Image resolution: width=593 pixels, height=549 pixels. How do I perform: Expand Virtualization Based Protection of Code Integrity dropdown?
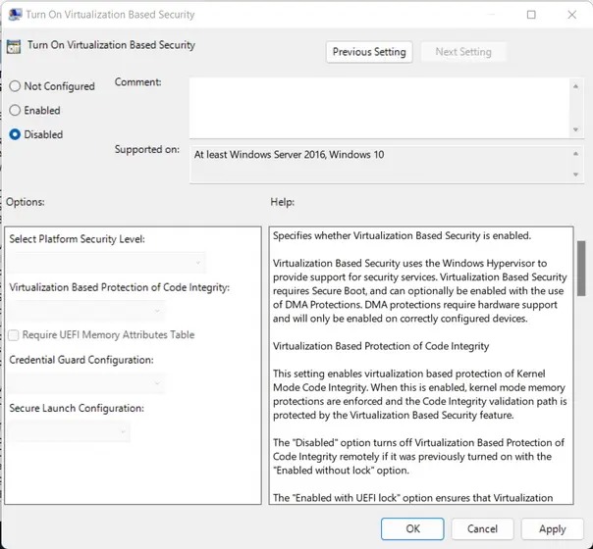pyautogui.click(x=86, y=310)
